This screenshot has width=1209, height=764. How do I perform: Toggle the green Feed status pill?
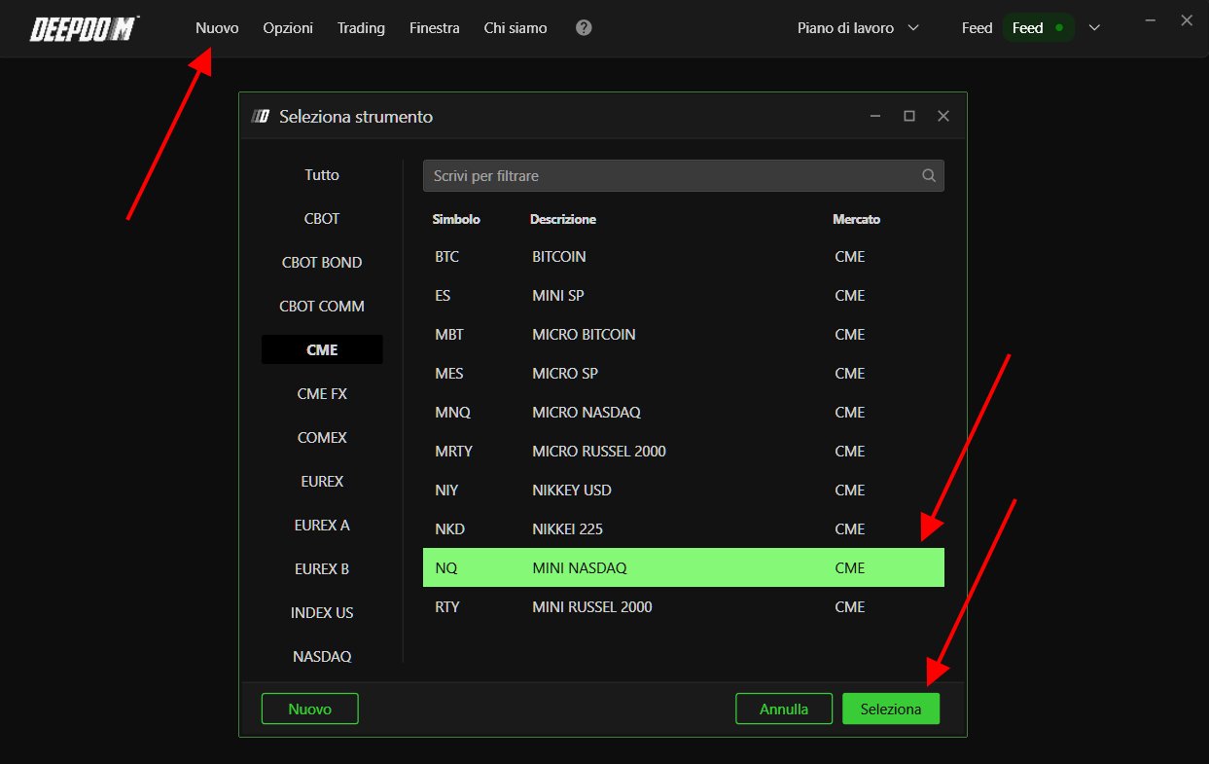coord(1039,28)
